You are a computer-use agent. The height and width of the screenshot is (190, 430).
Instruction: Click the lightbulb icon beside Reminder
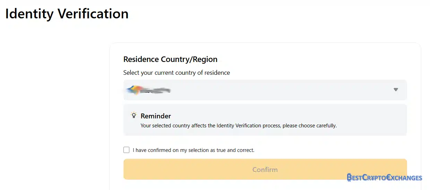(134, 115)
